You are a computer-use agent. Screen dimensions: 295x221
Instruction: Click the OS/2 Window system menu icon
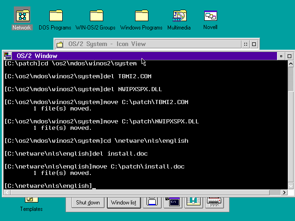pyautogui.click(x=7, y=56)
